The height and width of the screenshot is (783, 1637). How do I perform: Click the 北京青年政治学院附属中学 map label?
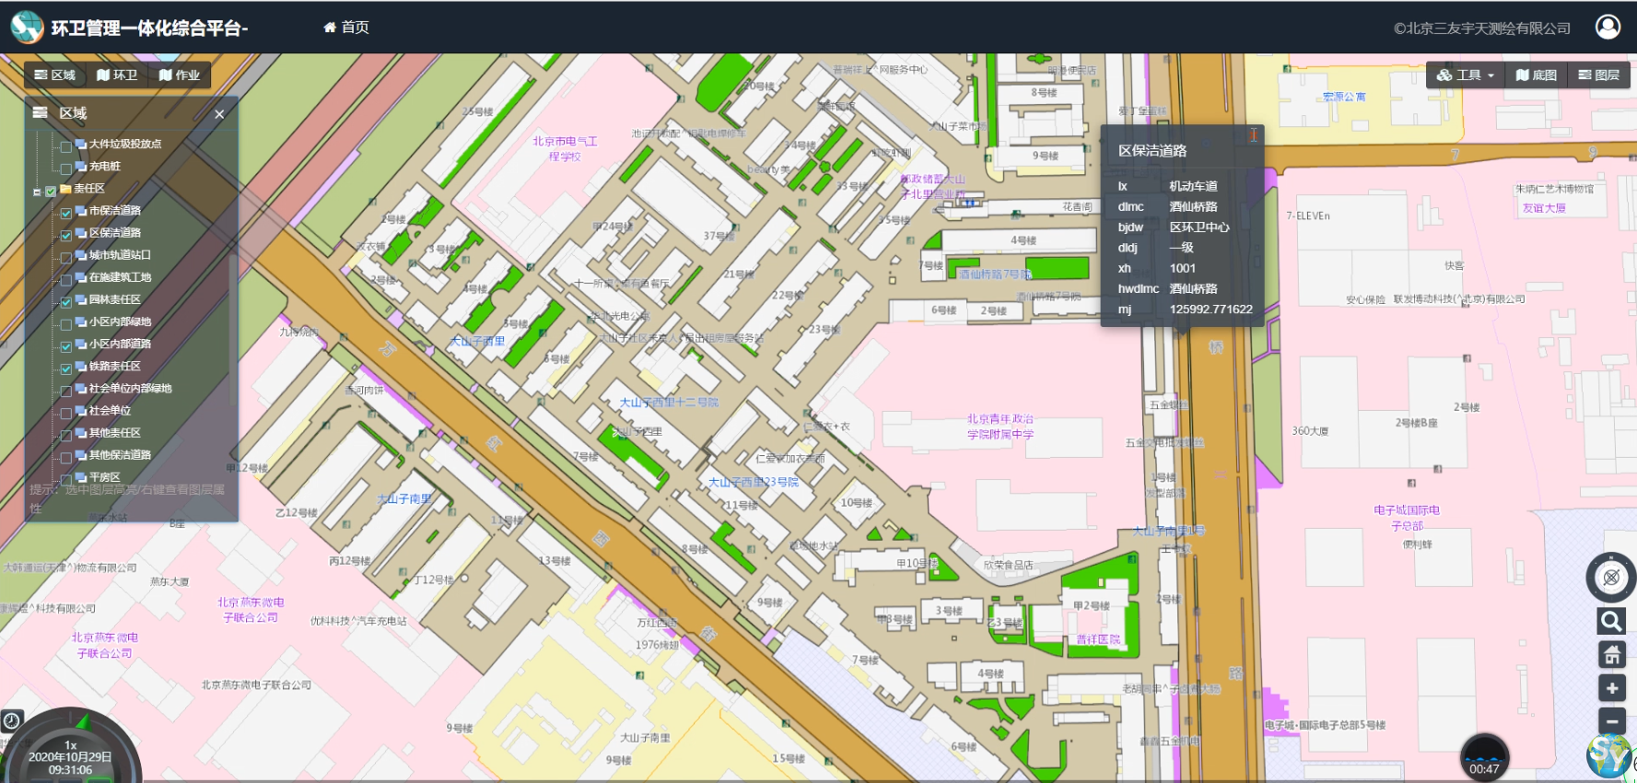[x=1000, y=427]
